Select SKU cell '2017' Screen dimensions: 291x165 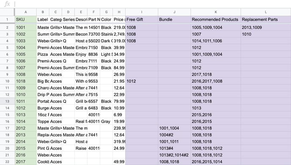click(26, 162)
